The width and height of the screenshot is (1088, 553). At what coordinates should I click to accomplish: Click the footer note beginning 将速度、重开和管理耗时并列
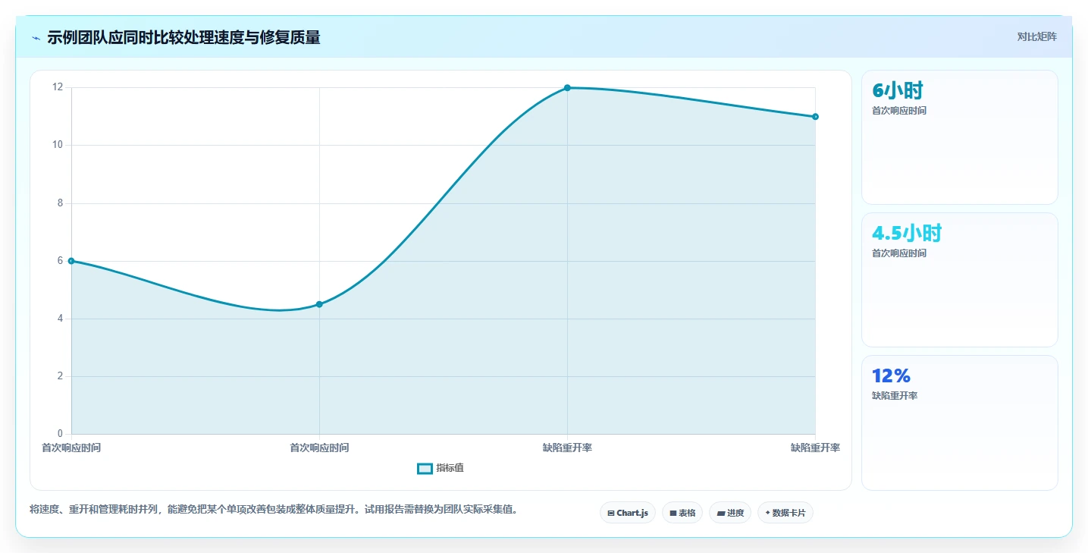(276, 510)
